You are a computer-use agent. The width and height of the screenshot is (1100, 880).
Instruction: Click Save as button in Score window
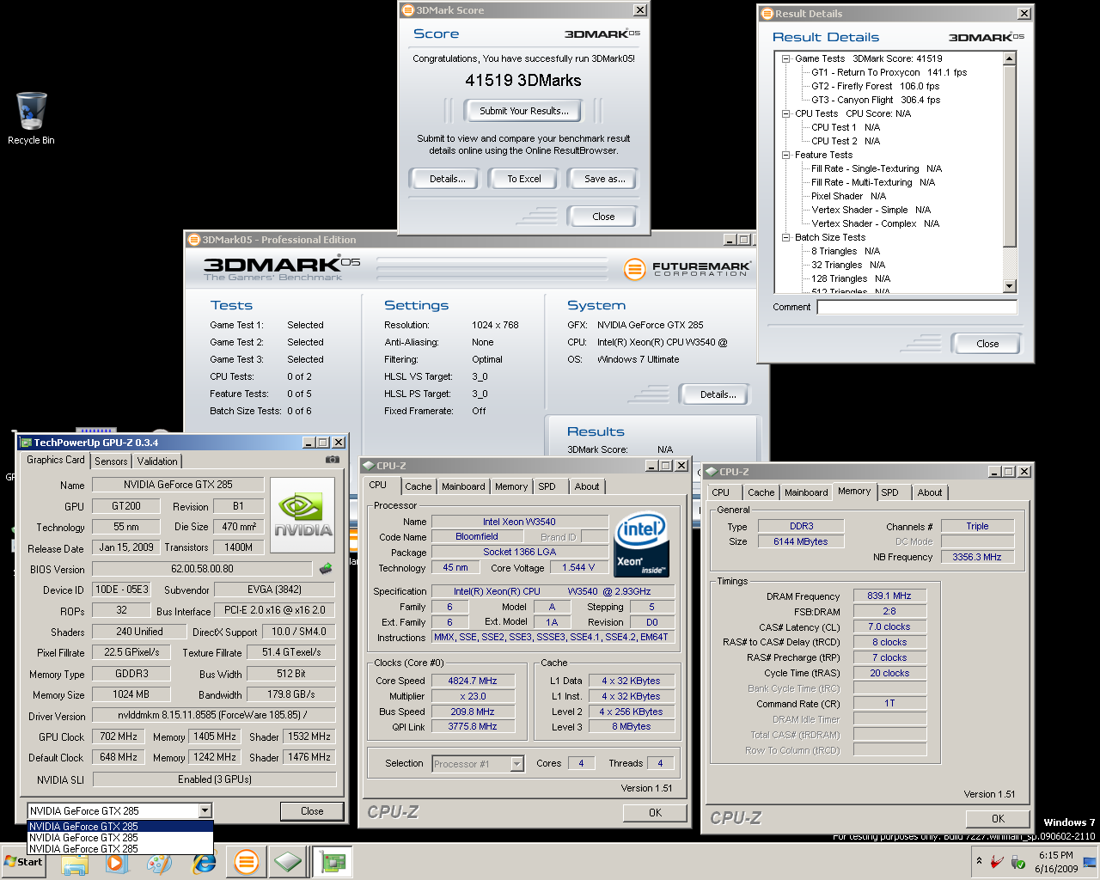coord(603,179)
